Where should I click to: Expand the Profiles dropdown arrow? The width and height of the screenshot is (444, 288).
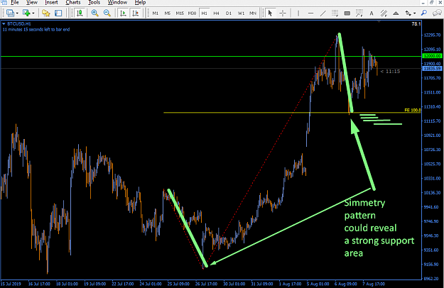(33, 13)
